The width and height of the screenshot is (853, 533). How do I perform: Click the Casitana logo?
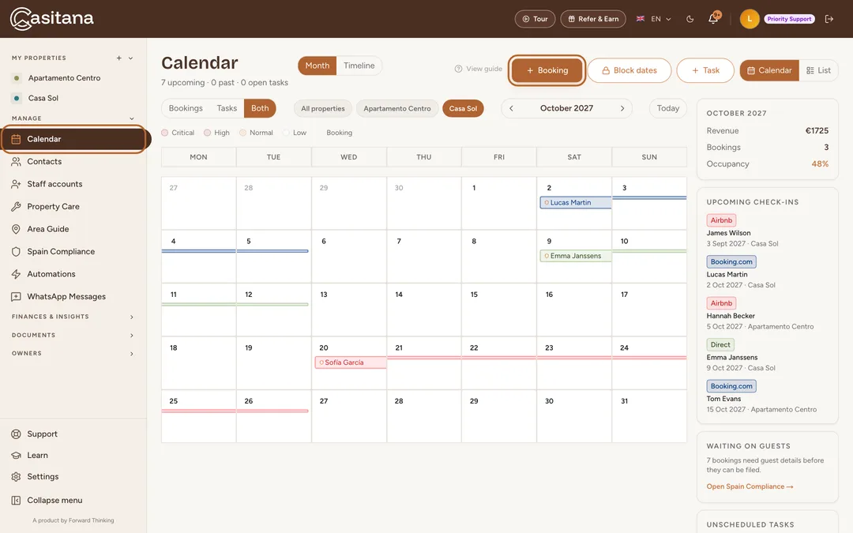tap(51, 19)
